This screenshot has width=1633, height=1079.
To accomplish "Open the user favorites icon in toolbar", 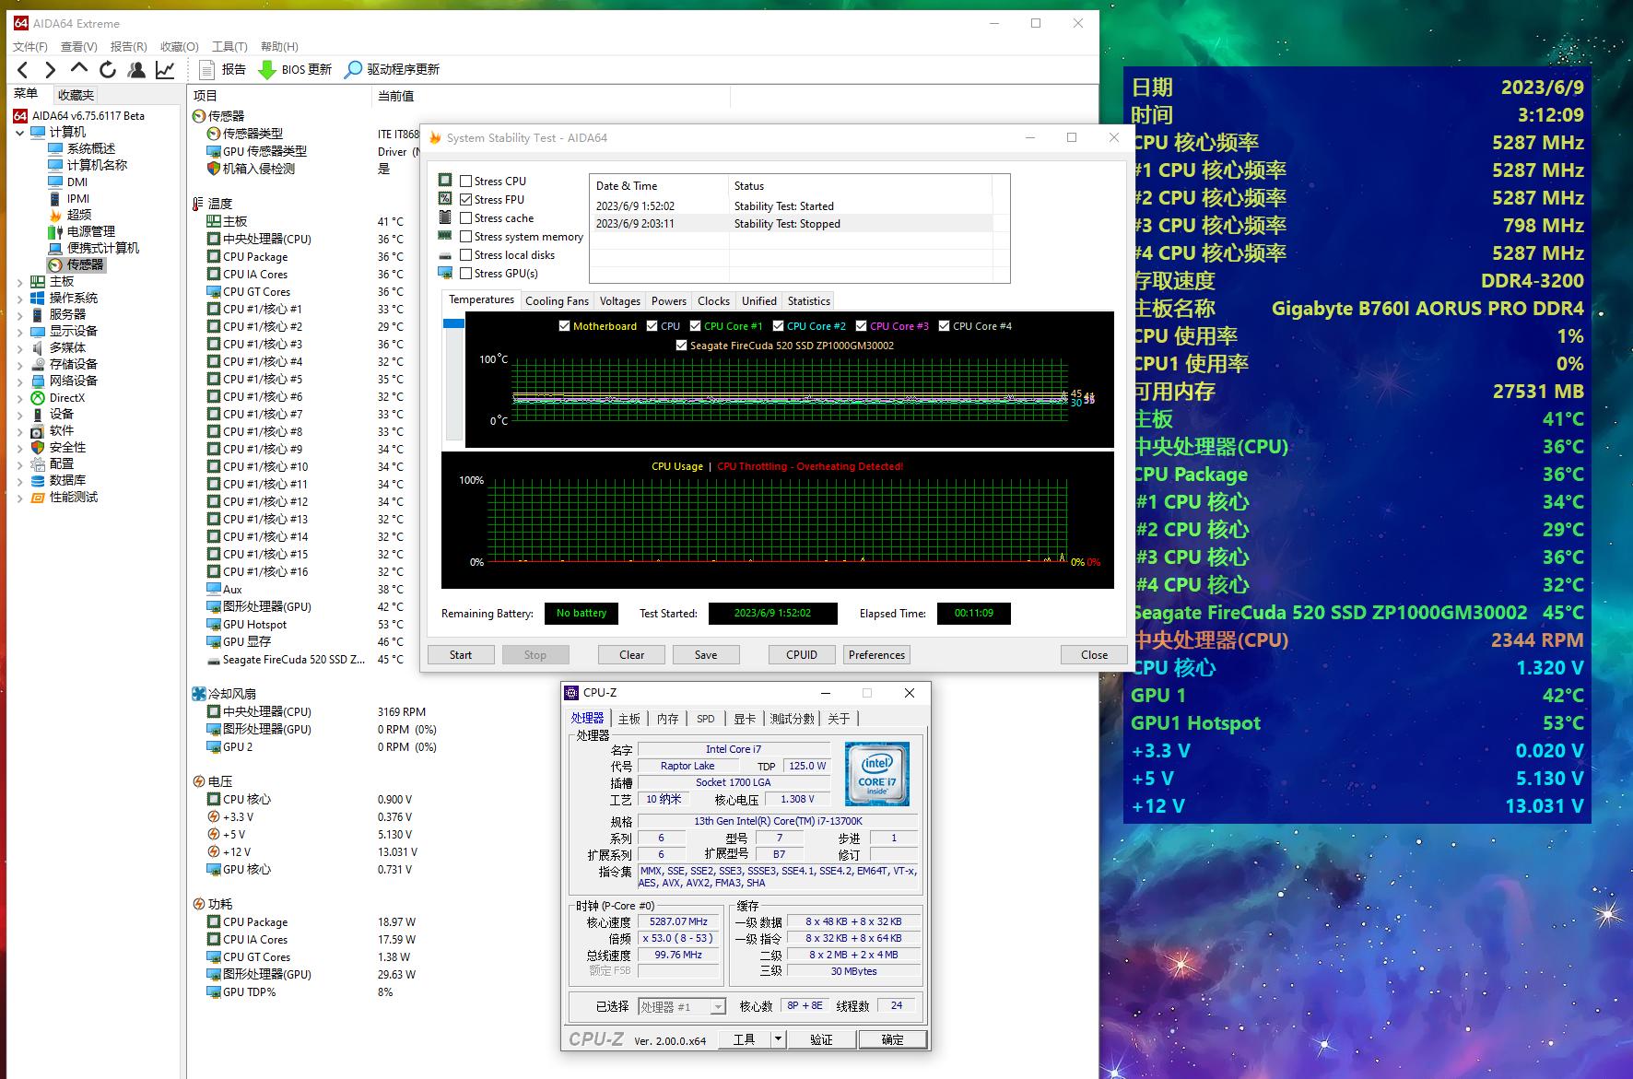I will (136, 69).
